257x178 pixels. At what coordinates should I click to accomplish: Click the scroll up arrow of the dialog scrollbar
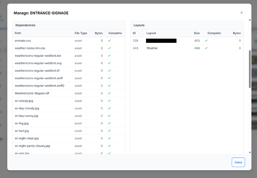click(x=250, y=20)
